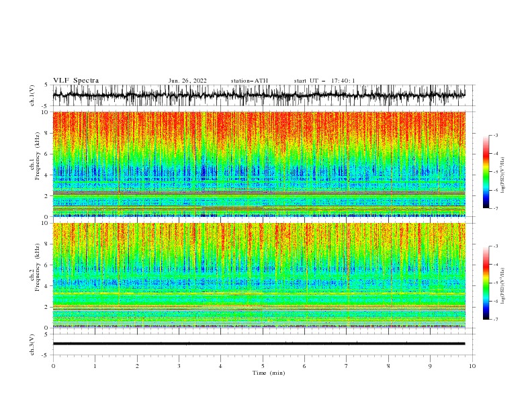
Task: Select the "Jun. 26, 2022" date text
Action: pos(187,81)
